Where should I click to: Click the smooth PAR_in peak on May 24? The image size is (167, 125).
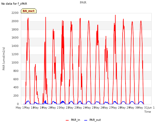click(89, 21)
